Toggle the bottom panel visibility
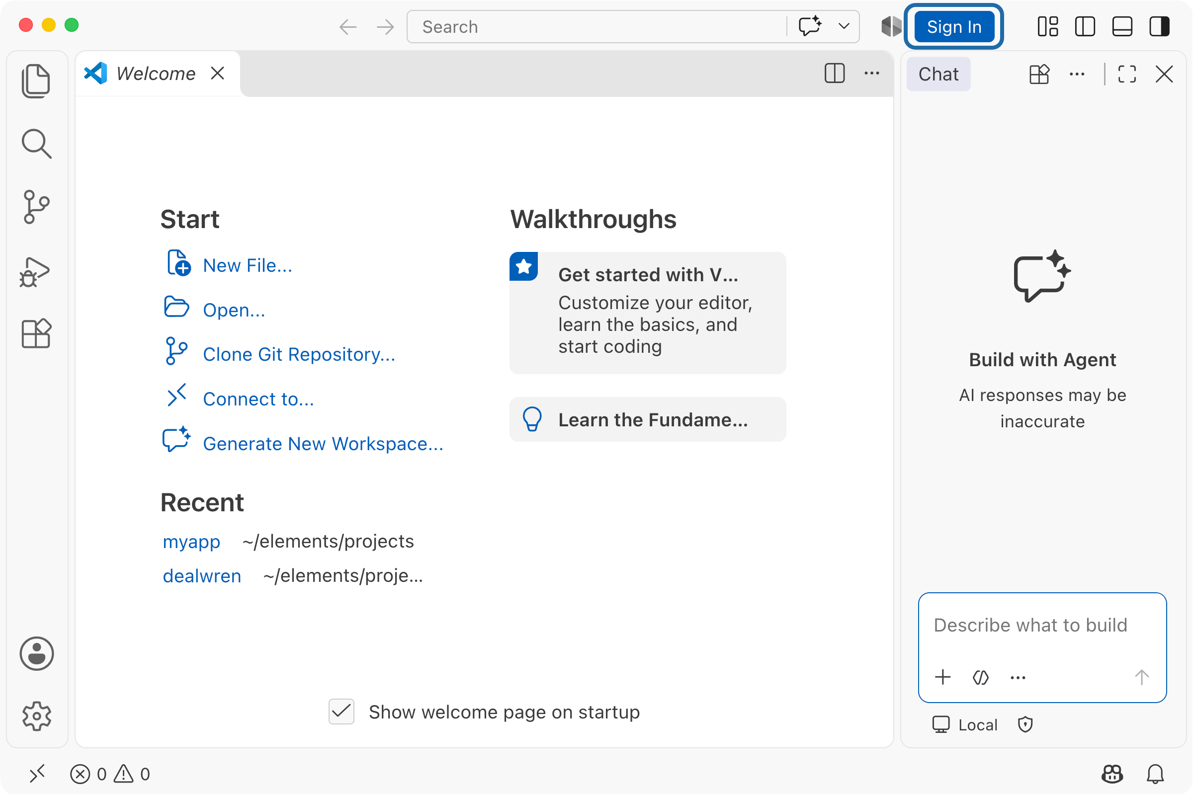This screenshot has width=1193, height=795. [1122, 26]
